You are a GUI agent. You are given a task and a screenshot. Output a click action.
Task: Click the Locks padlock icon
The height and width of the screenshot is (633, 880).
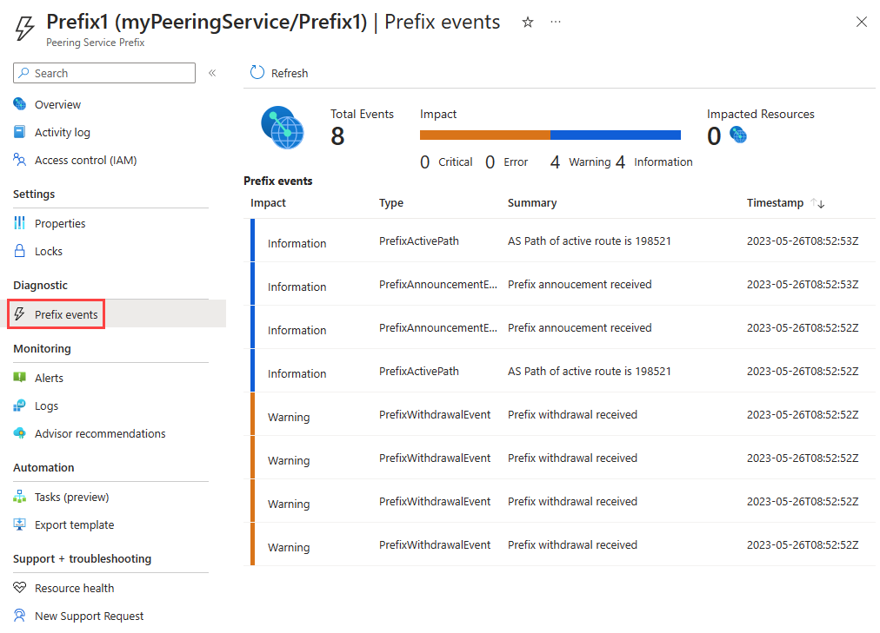pos(20,251)
